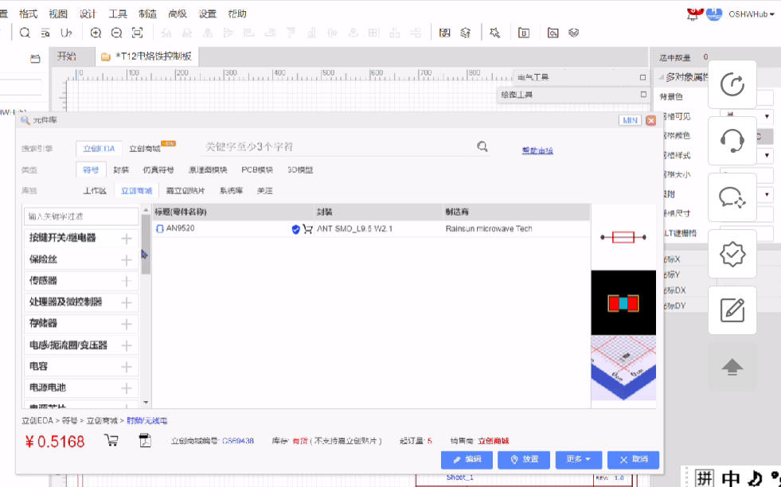781x487 pixels.
Task: Click the keyword search input field
Action: pos(338,147)
